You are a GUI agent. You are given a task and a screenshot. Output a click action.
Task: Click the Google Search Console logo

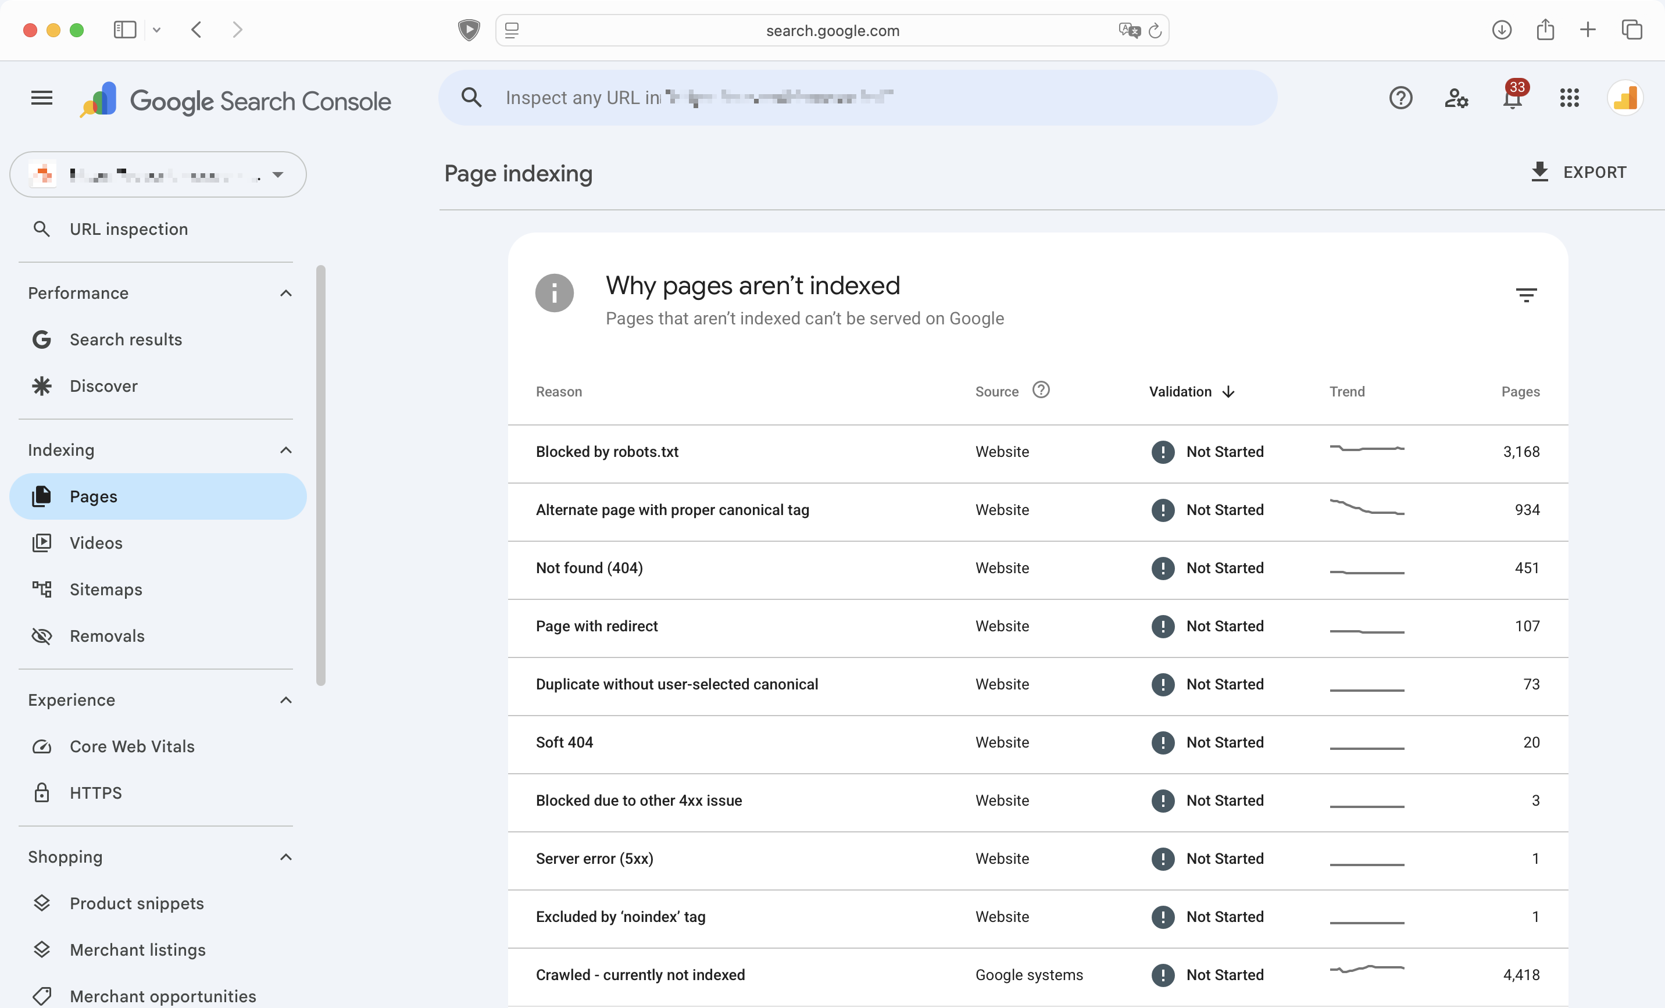point(235,101)
